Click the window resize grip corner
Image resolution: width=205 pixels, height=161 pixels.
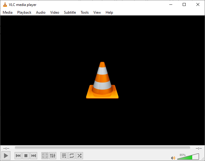203,159
